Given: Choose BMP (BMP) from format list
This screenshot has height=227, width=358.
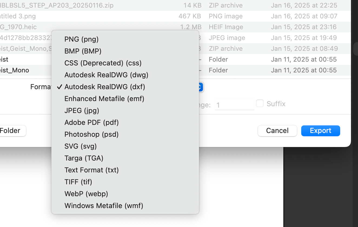Looking at the screenshot, I should (x=83, y=51).
